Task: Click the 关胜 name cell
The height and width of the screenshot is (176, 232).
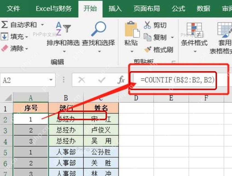Action: point(101,163)
